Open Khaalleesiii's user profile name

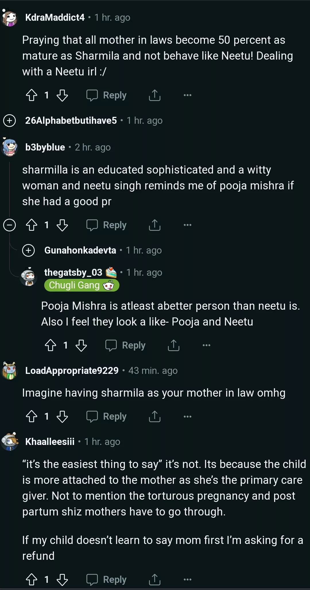click(50, 441)
